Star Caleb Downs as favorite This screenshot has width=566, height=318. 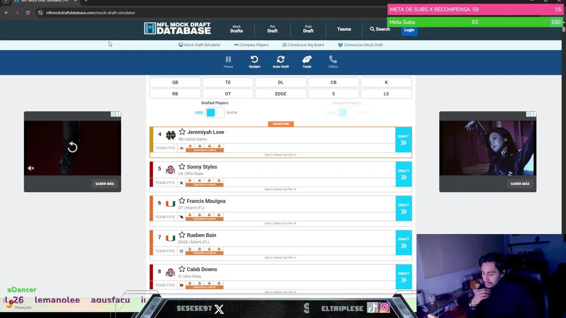tap(182, 269)
